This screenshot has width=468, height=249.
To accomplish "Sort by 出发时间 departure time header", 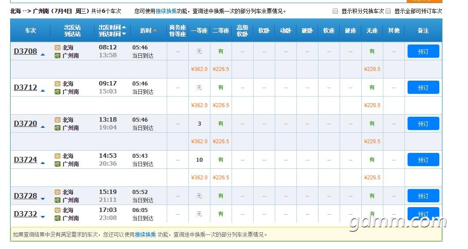I will click(112, 27).
